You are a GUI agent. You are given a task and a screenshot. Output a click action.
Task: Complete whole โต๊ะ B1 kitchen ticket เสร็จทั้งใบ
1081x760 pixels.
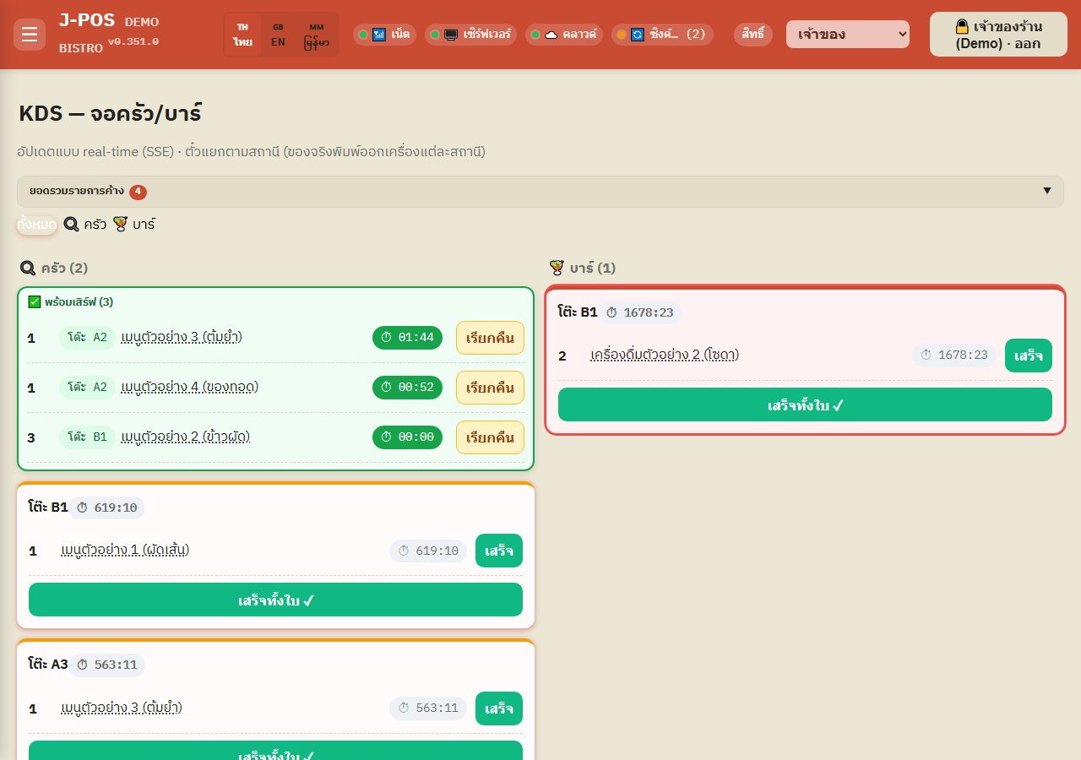click(275, 600)
